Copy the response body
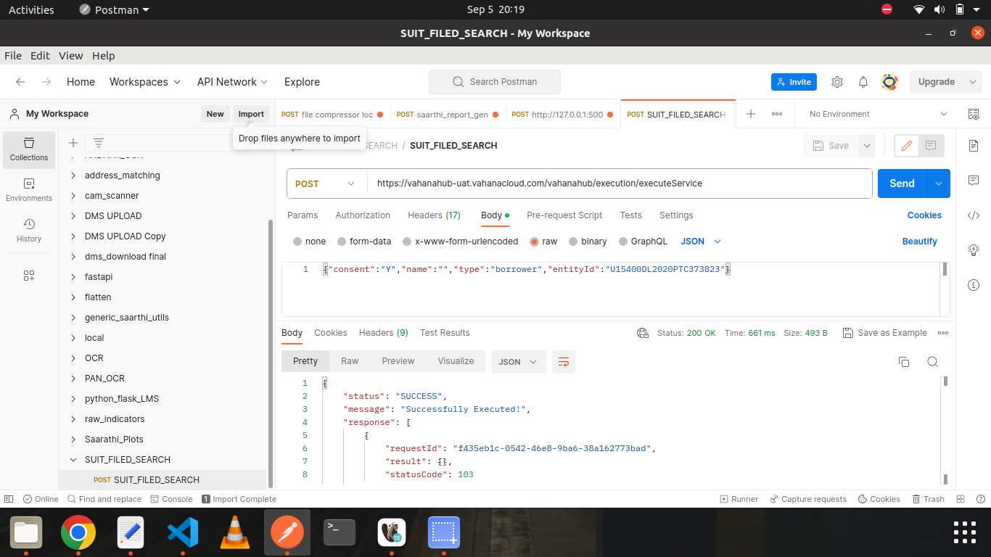 click(904, 362)
